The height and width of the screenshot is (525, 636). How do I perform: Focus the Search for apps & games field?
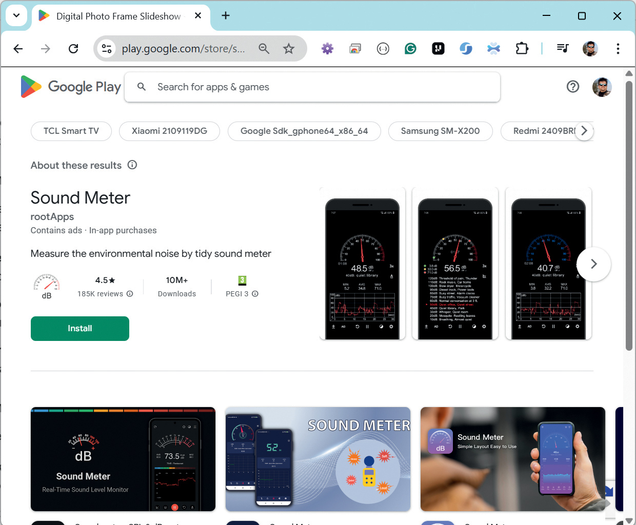[312, 87]
